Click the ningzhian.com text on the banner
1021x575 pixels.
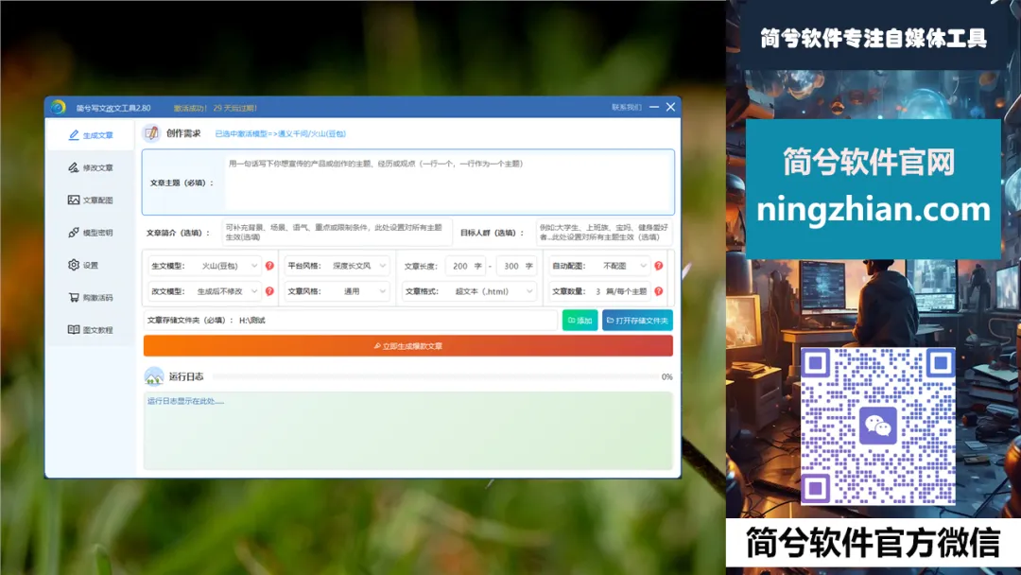(874, 210)
